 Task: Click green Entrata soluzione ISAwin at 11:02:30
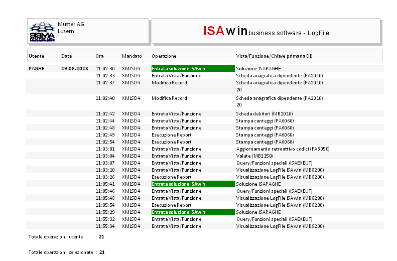pos(193,69)
